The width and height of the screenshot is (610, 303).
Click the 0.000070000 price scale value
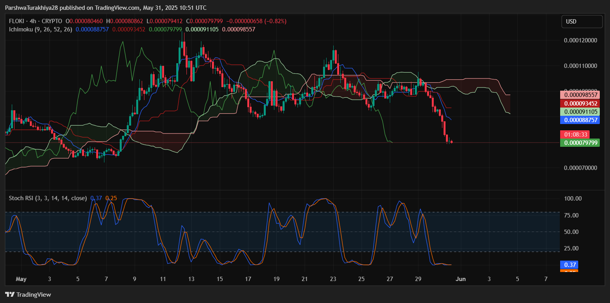(x=580, y=168)
